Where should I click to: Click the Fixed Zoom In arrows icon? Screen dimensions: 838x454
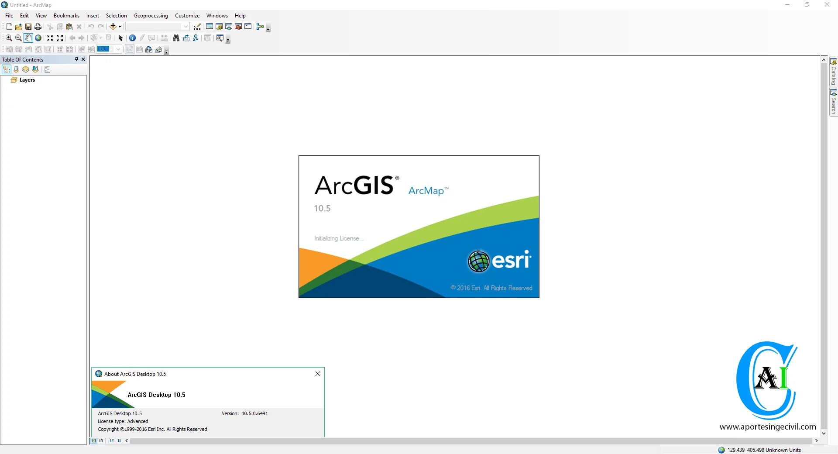50,38
